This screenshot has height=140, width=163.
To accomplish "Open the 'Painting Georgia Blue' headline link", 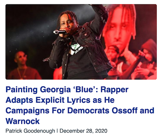I will coord(80,105).
